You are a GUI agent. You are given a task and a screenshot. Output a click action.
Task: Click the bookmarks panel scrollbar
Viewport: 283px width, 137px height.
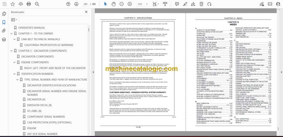click(x=89, y=30)
